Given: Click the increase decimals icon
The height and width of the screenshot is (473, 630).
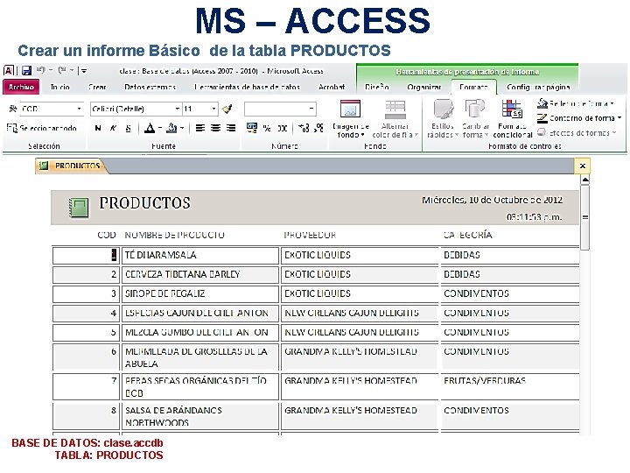Looking at the screenshot, I should point(304,128).
